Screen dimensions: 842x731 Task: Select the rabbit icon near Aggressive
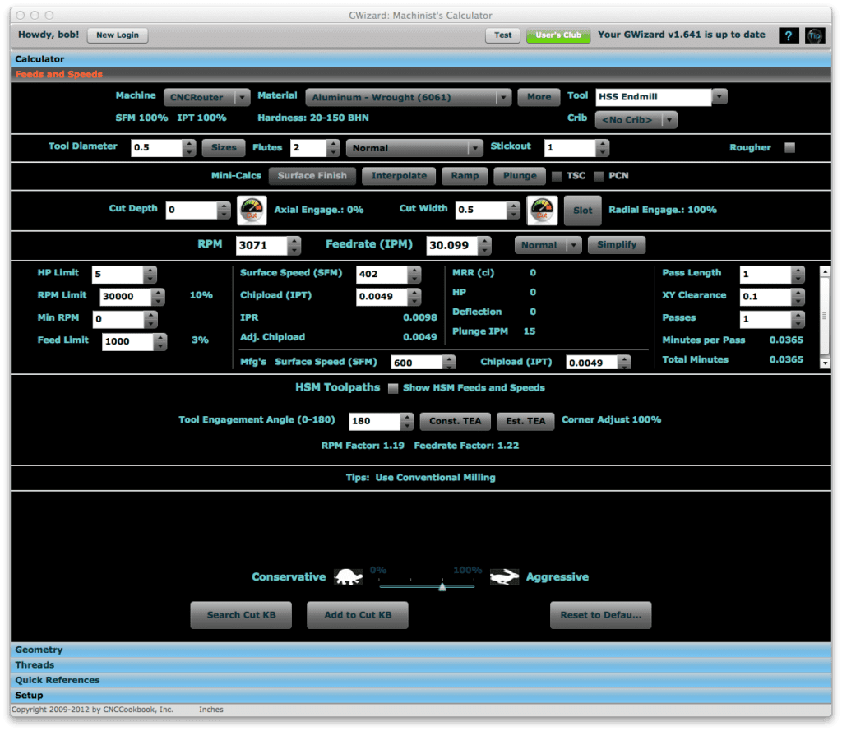[504, 576]
